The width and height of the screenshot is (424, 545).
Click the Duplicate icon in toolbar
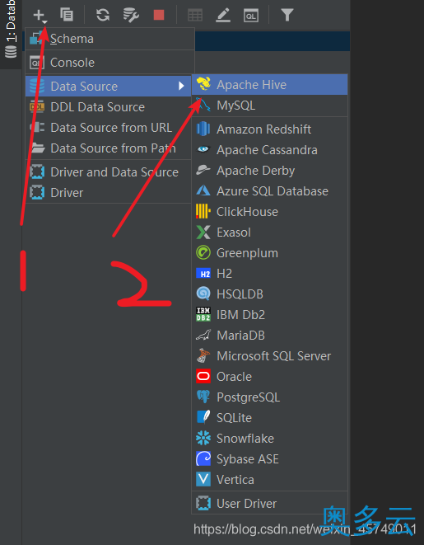click(x=67, y=15)
